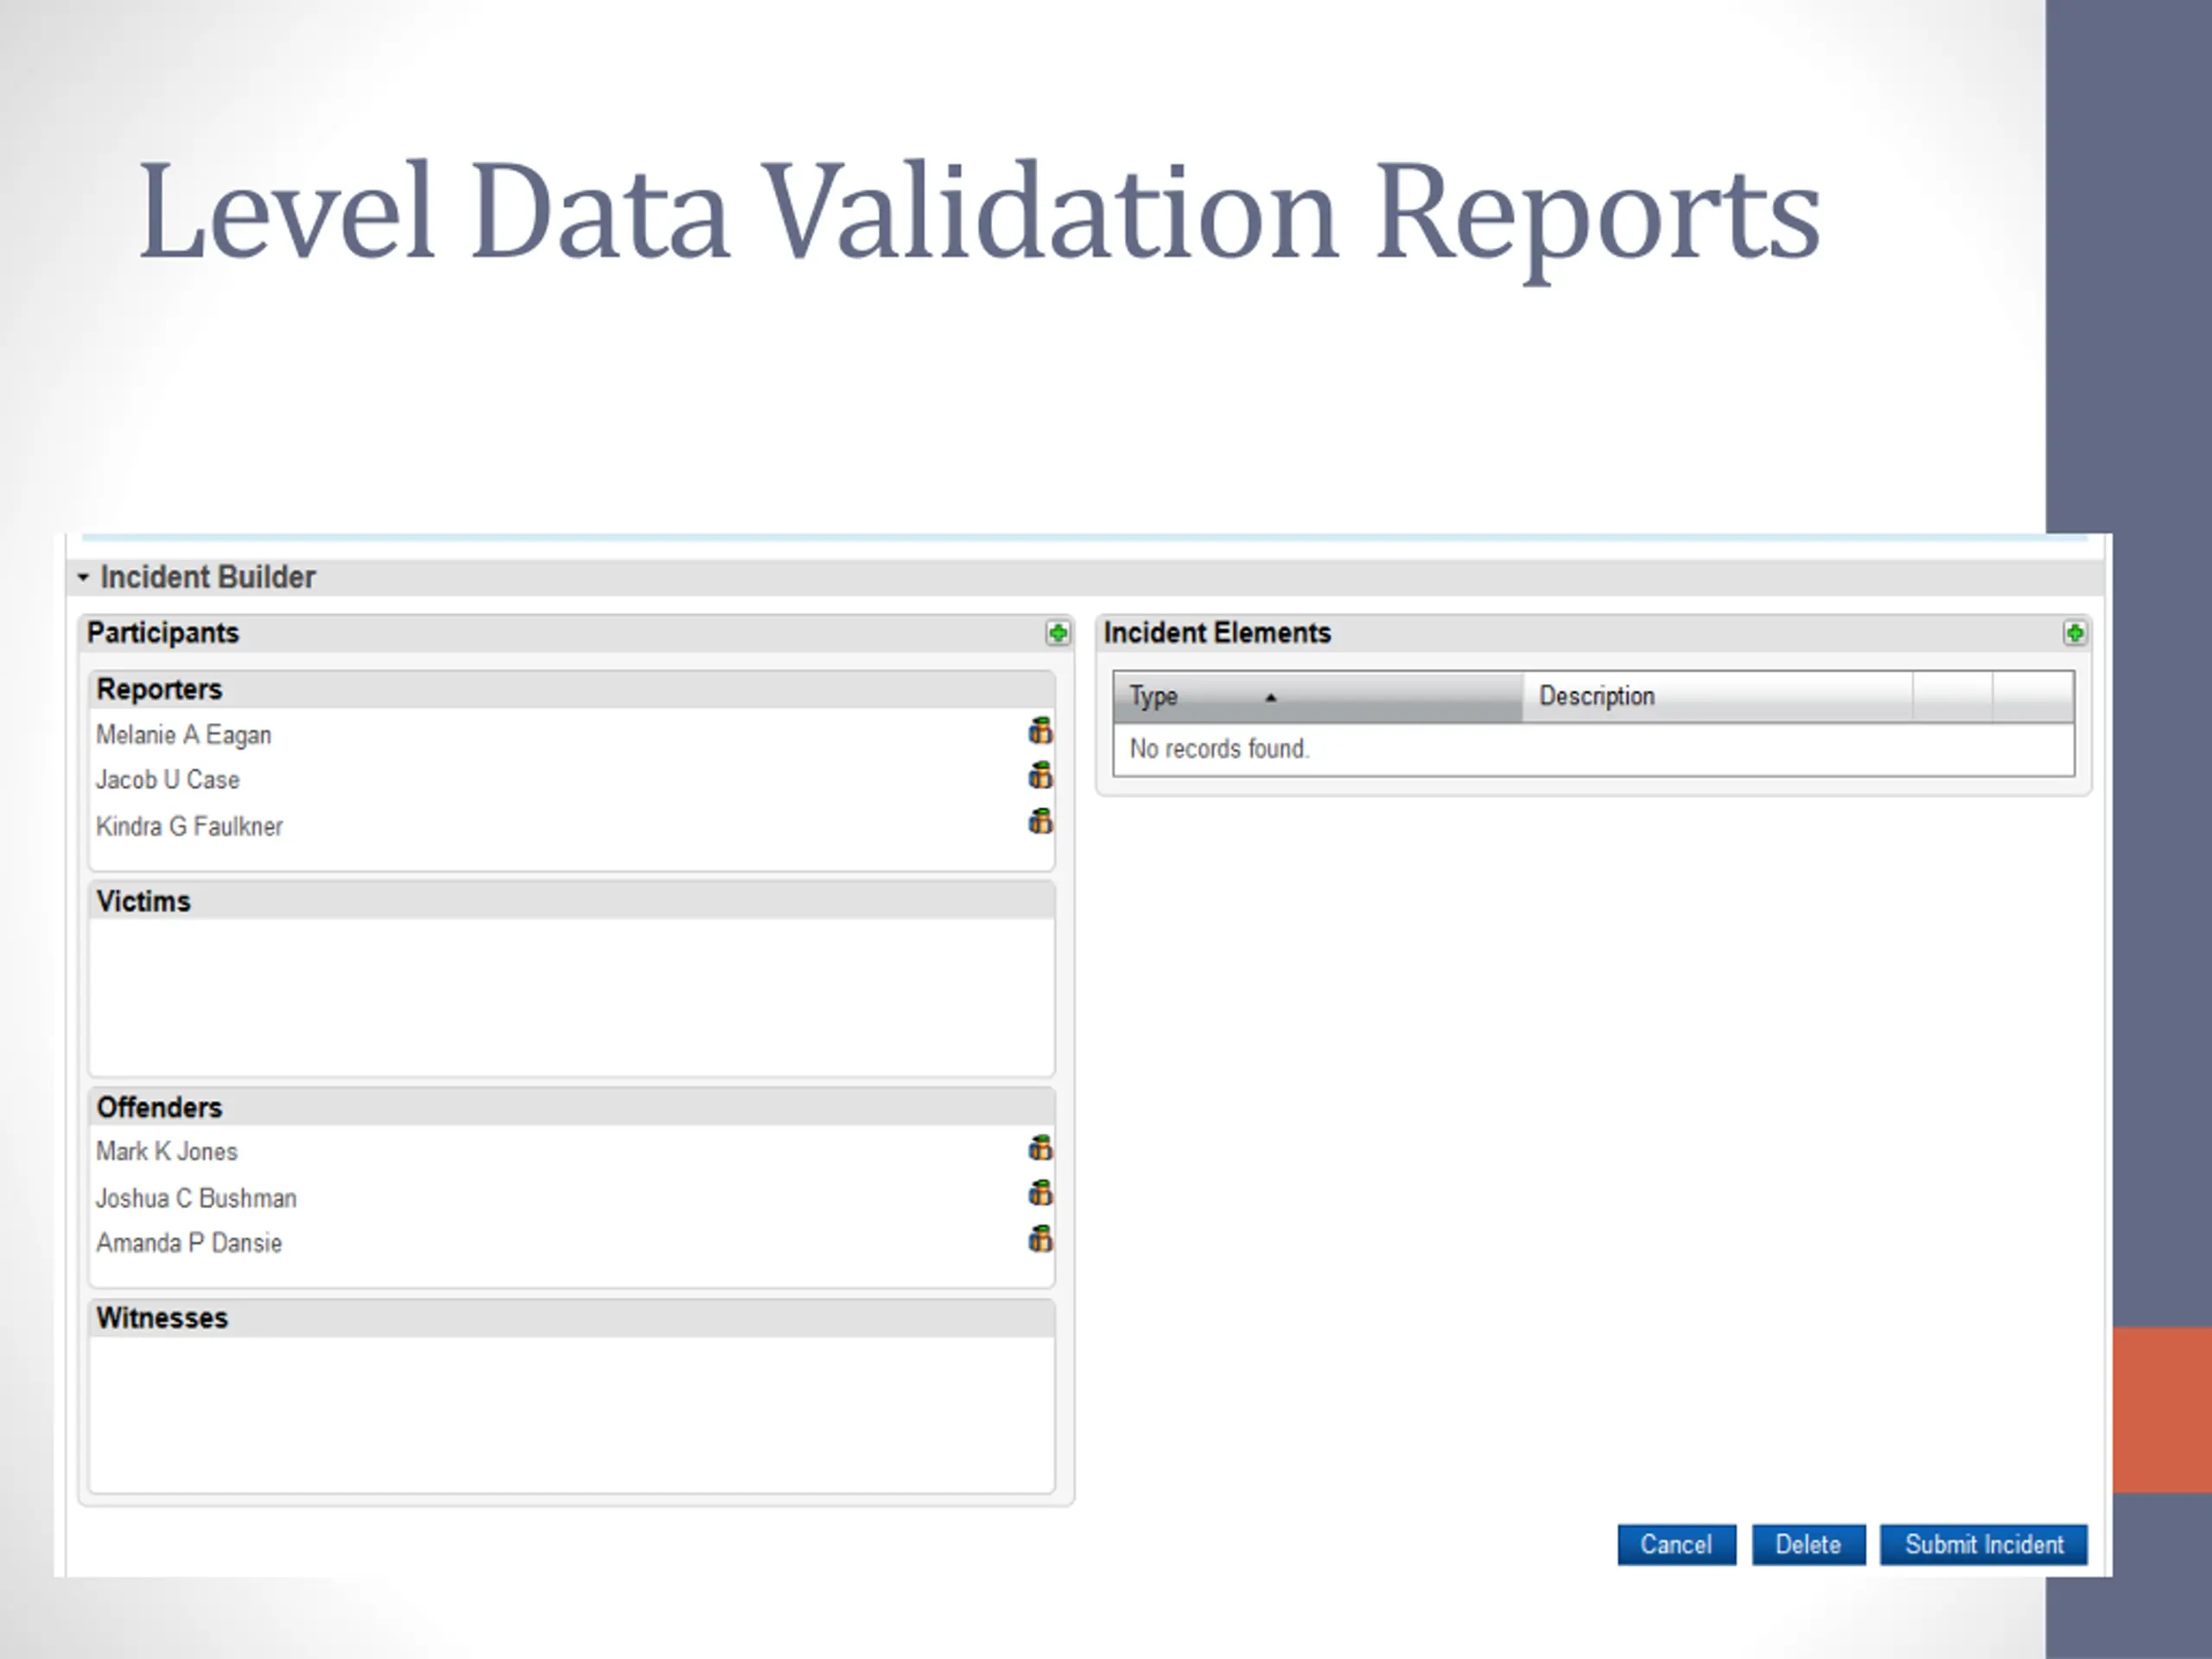This screenshot has width=2212, height=1659.
Task: Select offender Amanda P Dansie
Action: point(190,1243)
